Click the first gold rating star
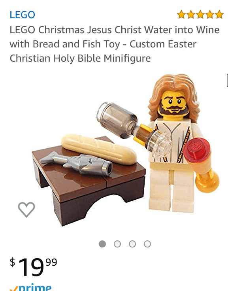The image size is (228, 291). point(181,15)
